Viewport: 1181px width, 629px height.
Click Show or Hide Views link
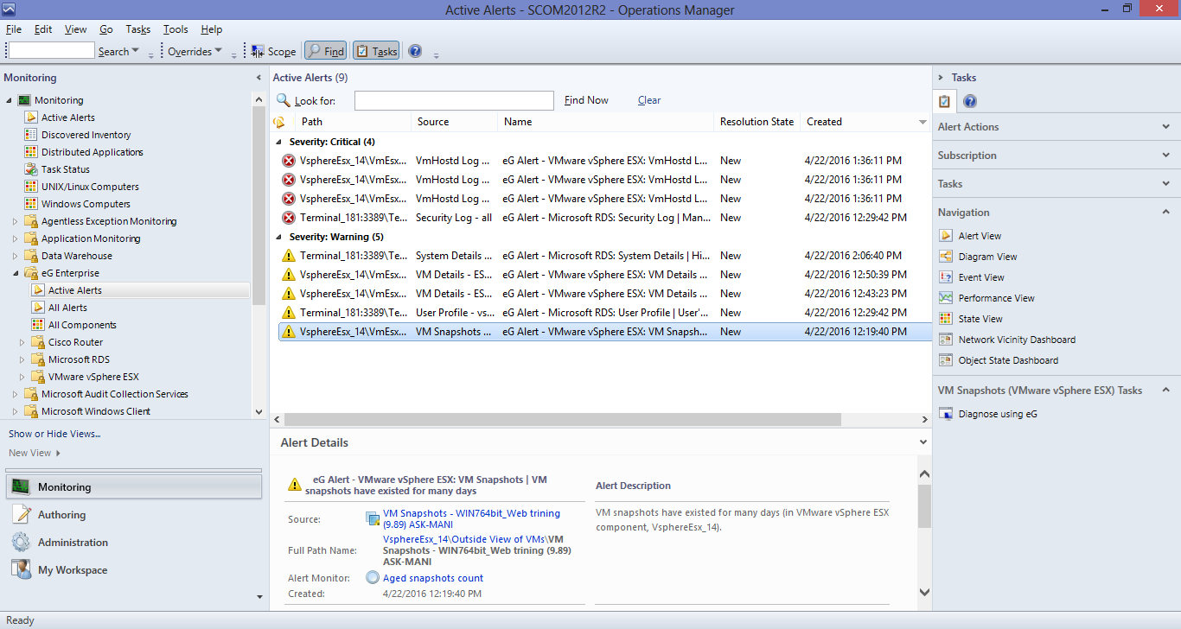tap(54, 434)
